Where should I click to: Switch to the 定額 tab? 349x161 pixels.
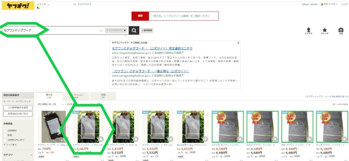point(103,96)
